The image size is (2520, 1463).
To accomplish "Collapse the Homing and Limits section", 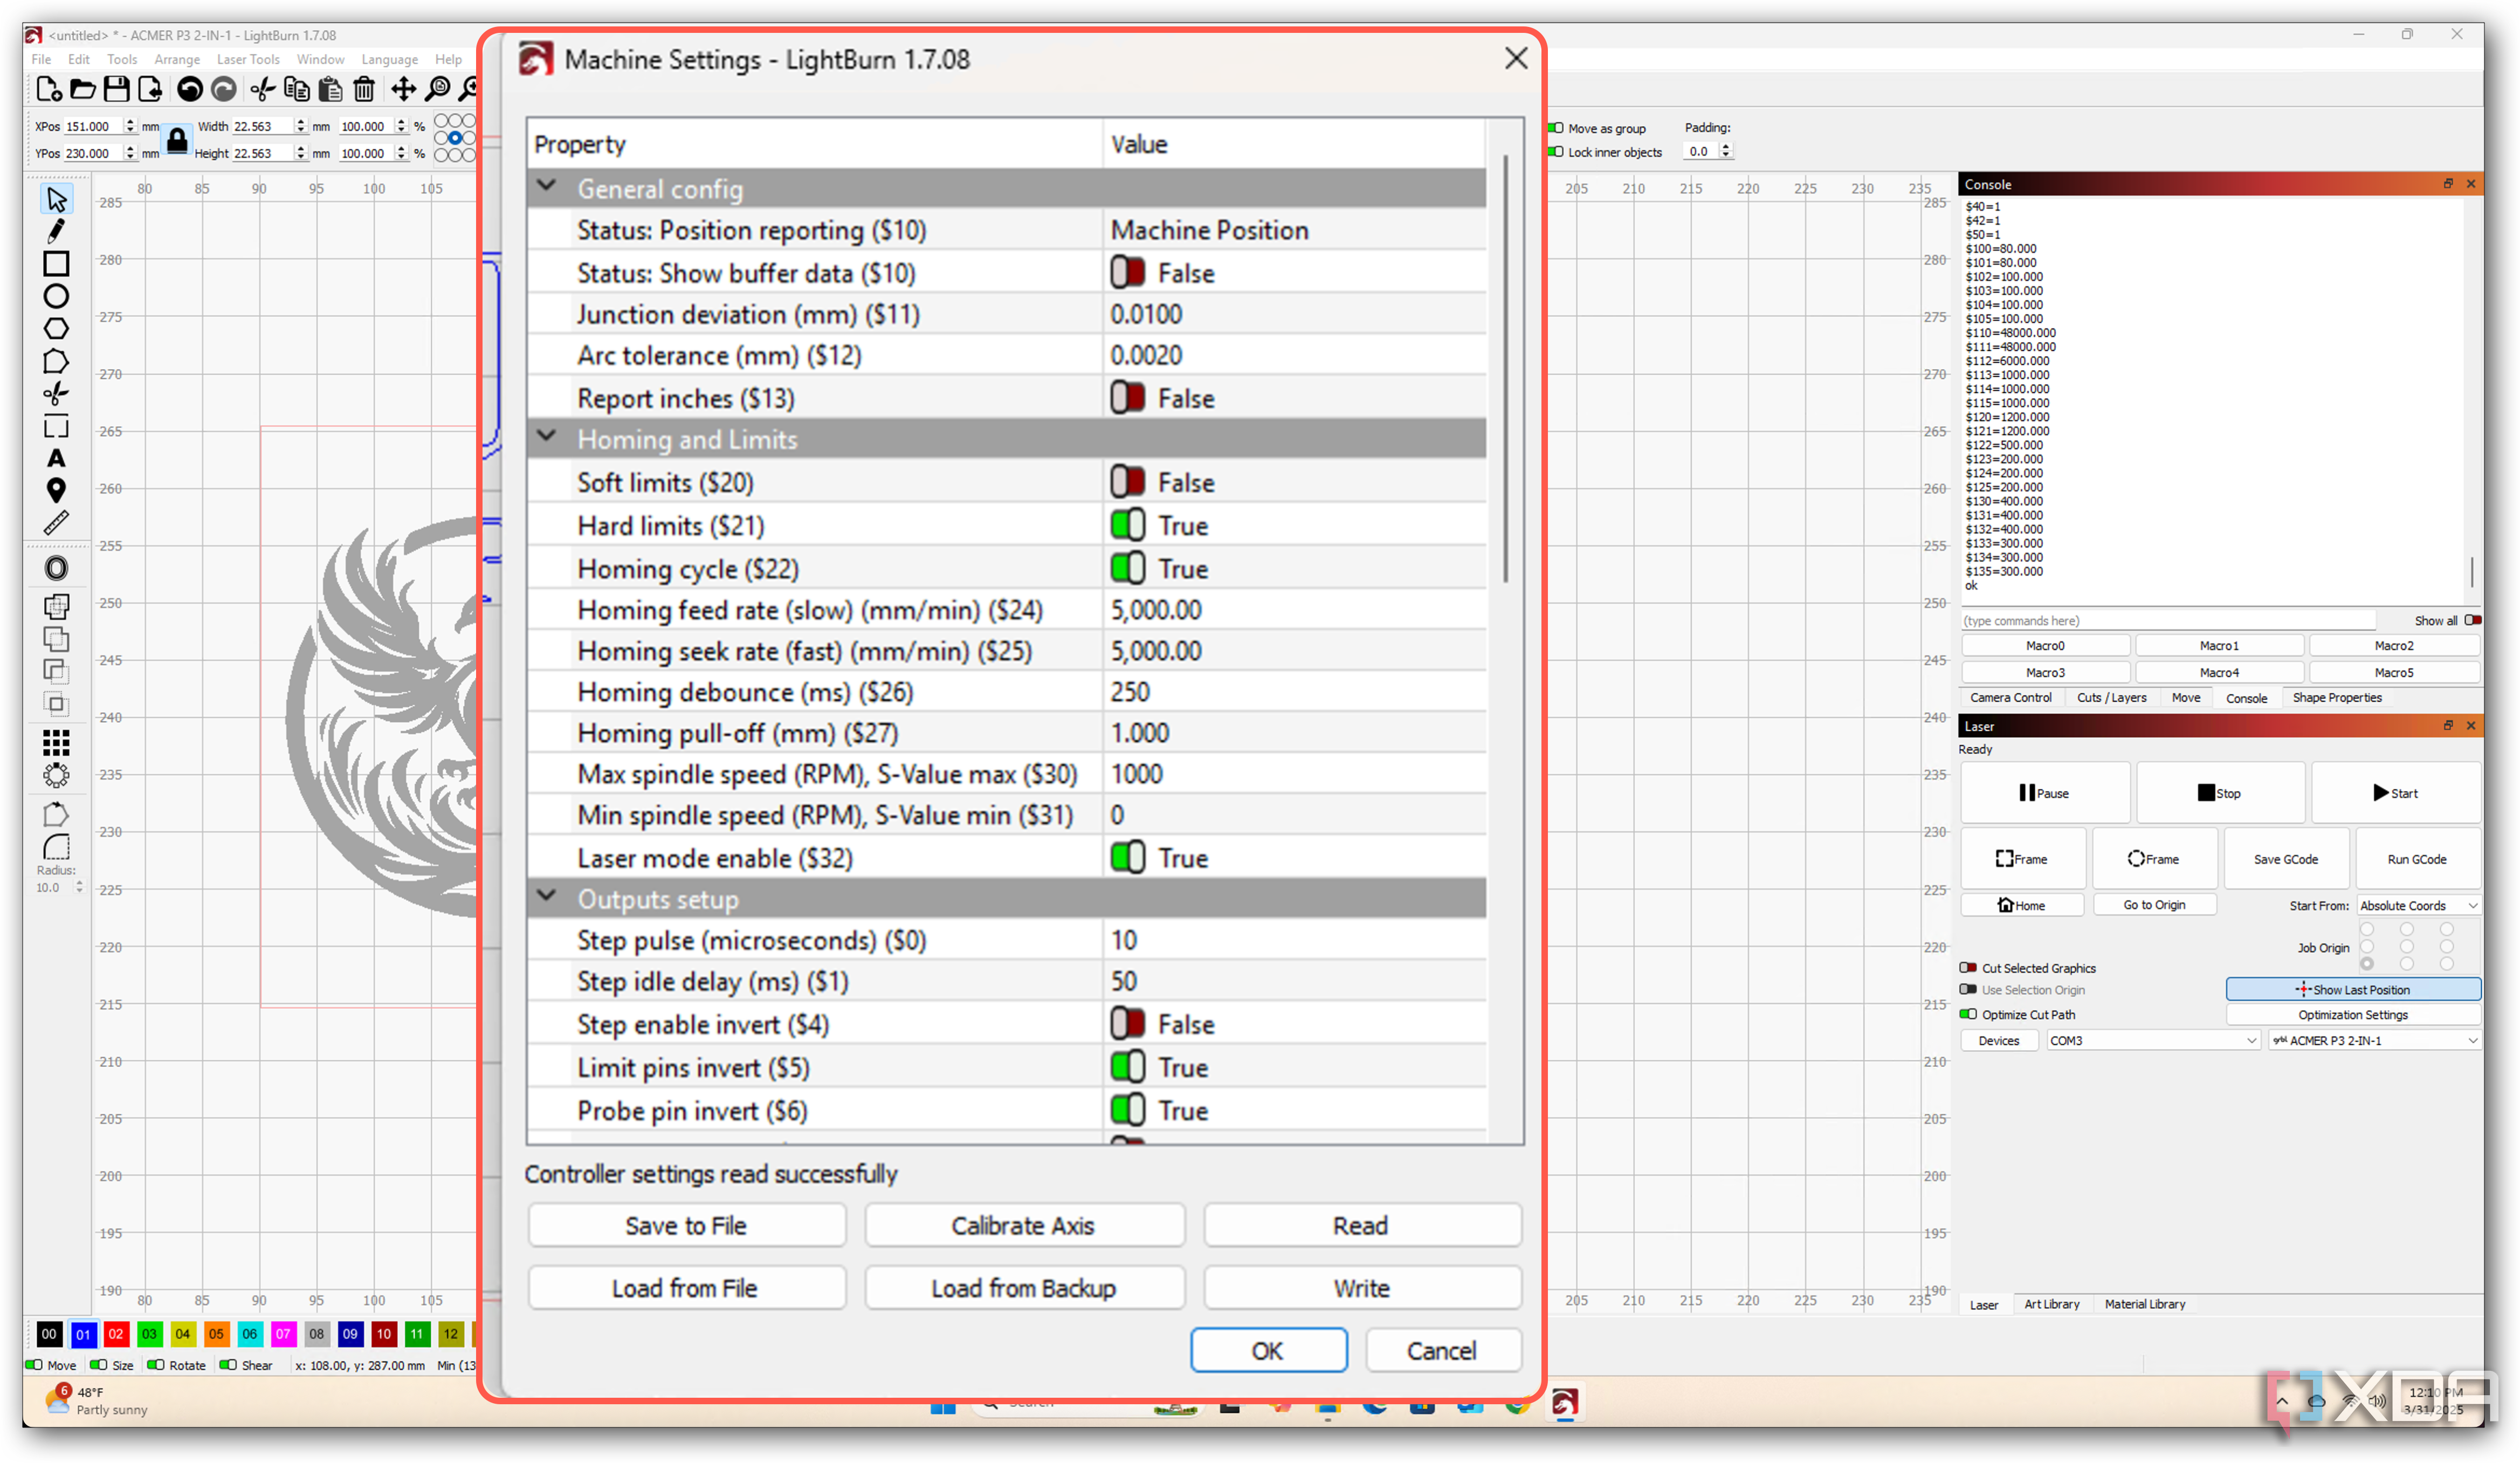I will (546, 436).
